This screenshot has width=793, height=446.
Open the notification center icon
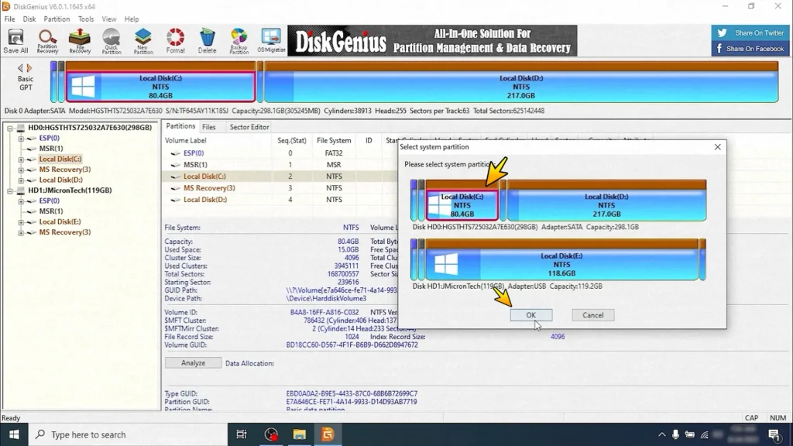(x=774, y=434)
